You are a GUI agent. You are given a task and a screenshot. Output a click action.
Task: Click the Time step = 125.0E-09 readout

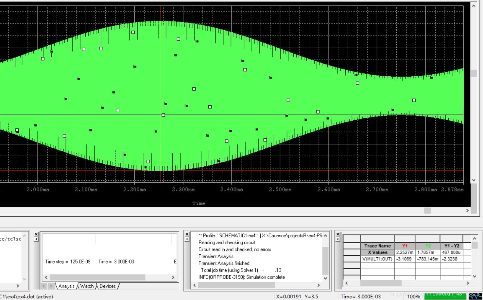coord(68,262)
